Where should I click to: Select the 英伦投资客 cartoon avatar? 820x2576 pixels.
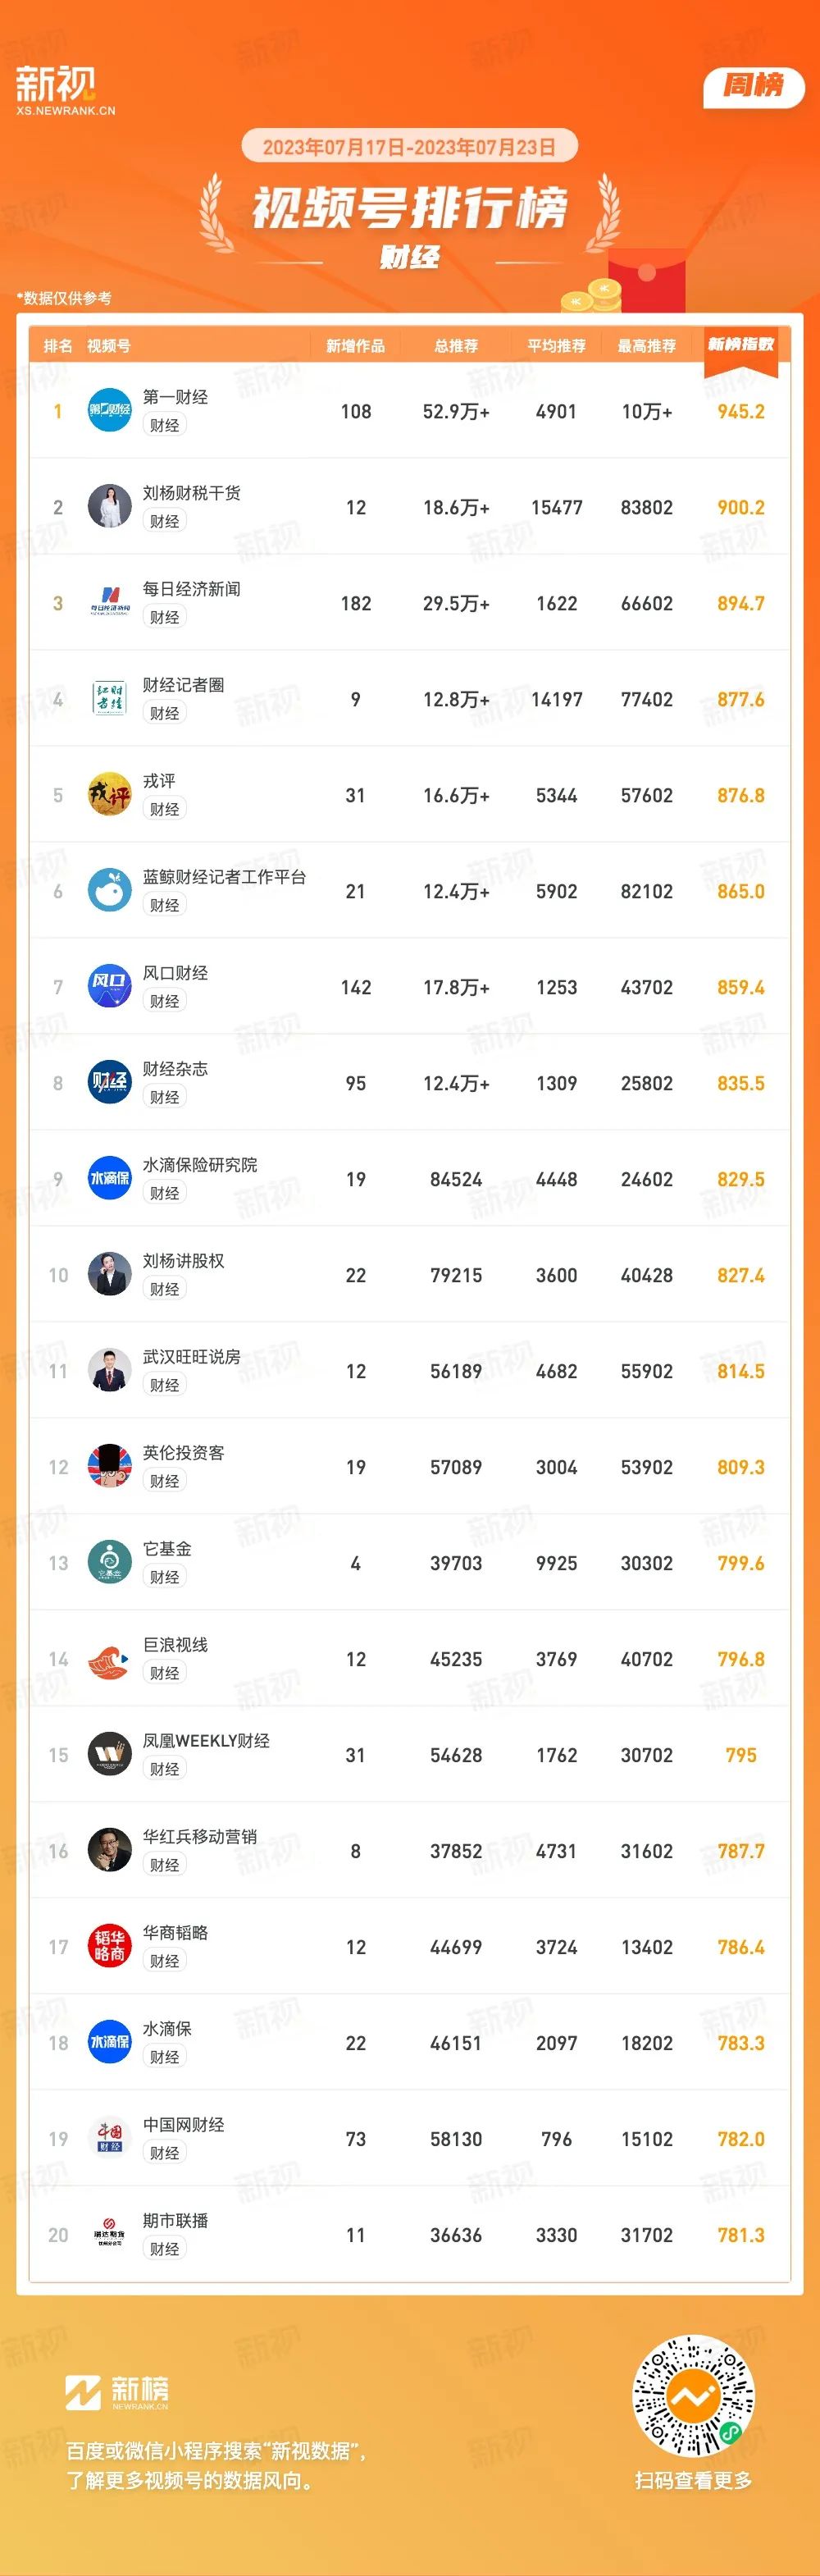110,1467
